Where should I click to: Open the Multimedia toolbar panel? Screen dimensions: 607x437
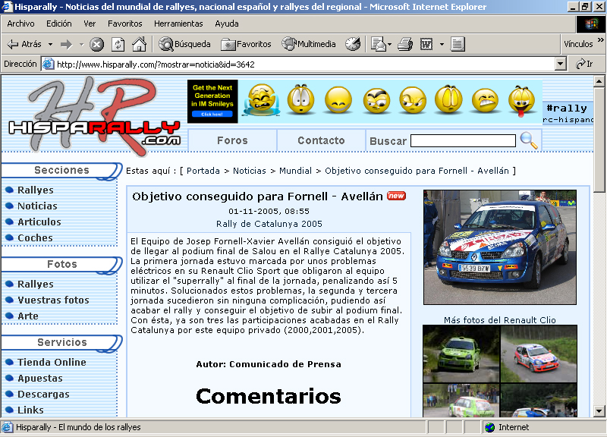(309, 44)
